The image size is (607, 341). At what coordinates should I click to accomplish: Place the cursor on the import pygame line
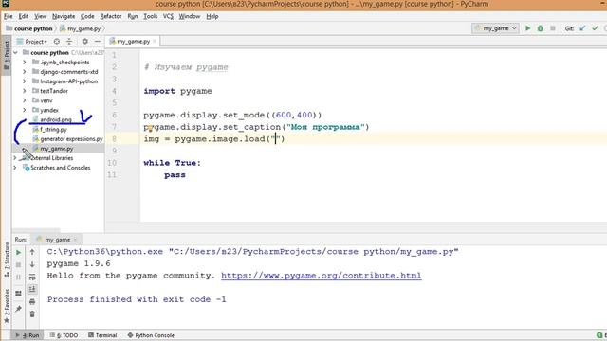(177, 91)
